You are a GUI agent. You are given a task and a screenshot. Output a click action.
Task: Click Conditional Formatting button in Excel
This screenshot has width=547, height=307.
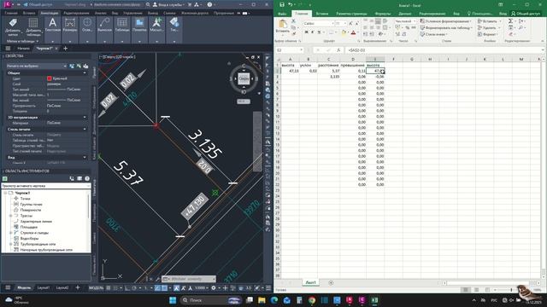445,21
